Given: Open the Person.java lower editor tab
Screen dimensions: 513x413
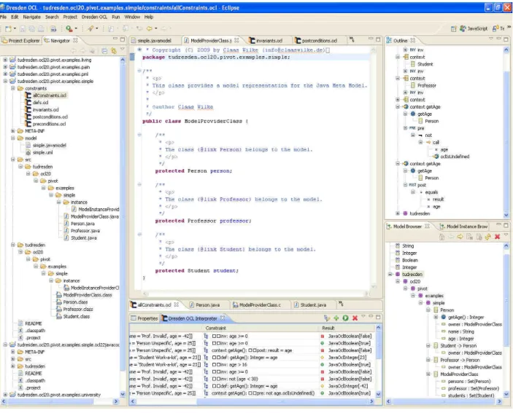Looking at the screenshot, I should tap(204, 305).
